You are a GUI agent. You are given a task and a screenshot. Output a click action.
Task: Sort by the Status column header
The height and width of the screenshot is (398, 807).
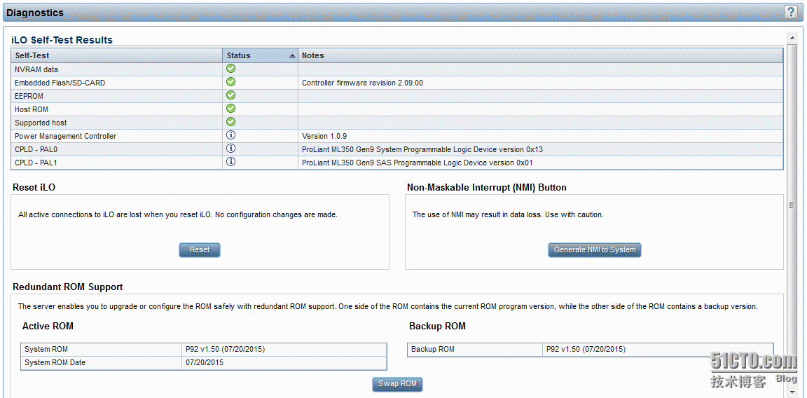pos(261,55)
